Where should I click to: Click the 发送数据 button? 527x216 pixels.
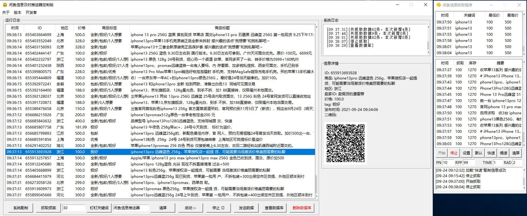[x=246, y=208]
